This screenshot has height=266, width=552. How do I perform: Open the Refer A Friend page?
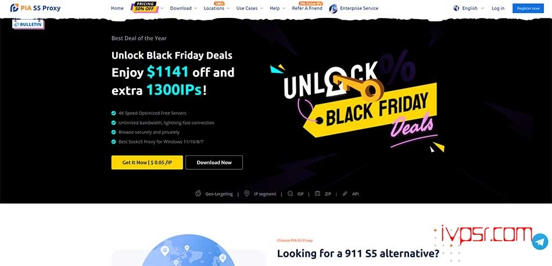coord(307,8)
